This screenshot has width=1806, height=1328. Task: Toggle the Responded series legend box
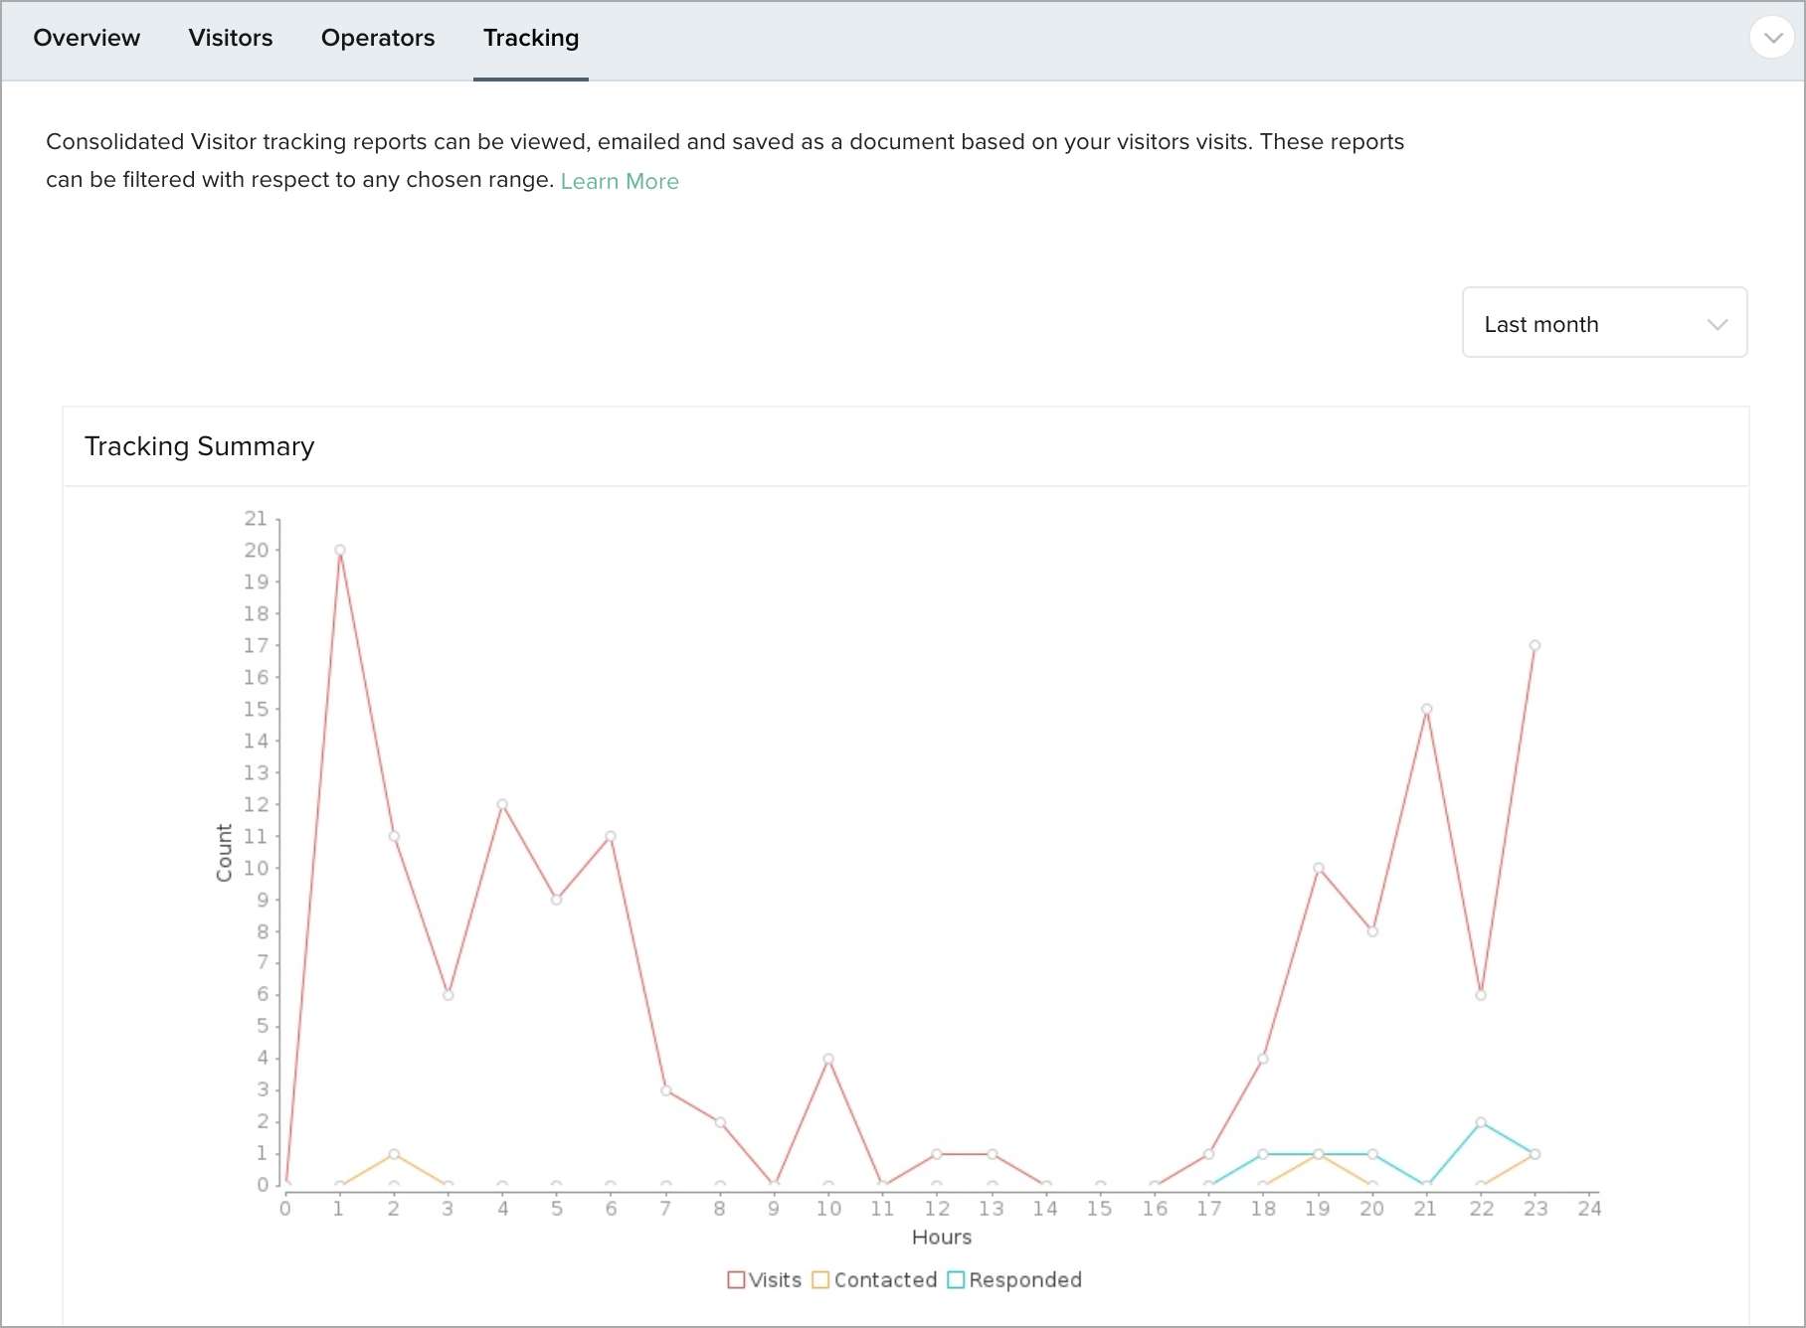pyautogui.click(x=956, y=1280)
